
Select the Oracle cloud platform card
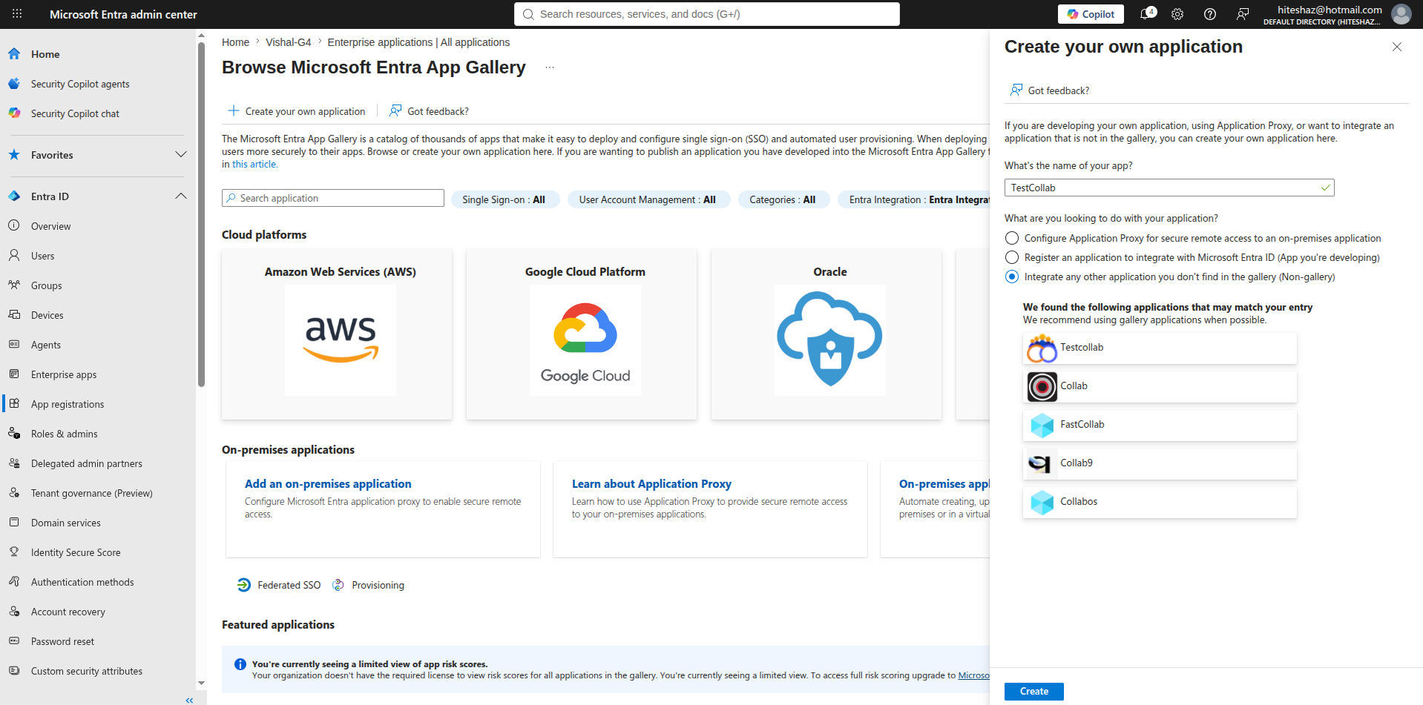[x=826, y=334]
